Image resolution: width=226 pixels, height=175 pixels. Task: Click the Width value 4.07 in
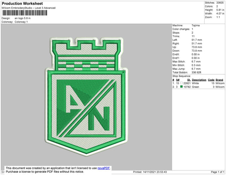click(x=220, y=14)
